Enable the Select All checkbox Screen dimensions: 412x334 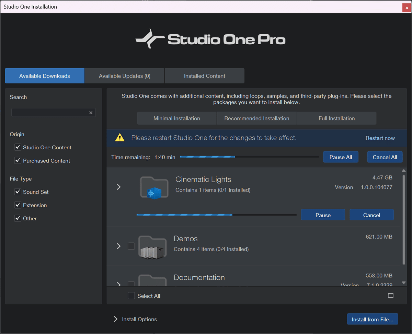131,296
